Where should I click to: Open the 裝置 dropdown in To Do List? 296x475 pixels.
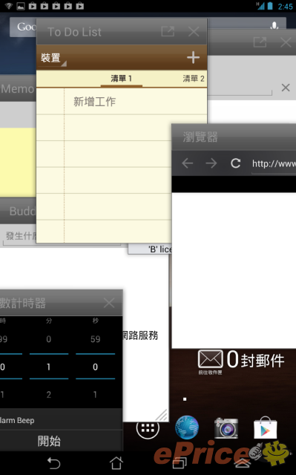(53, 59)
